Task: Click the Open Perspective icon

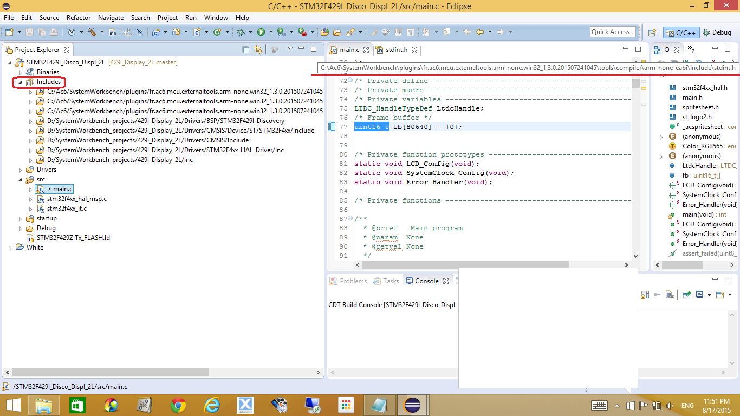Action: 652,32
